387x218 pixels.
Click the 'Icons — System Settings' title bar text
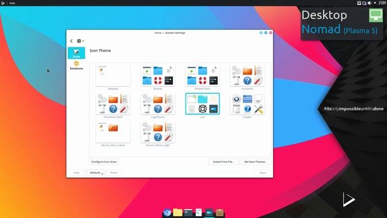169,33
